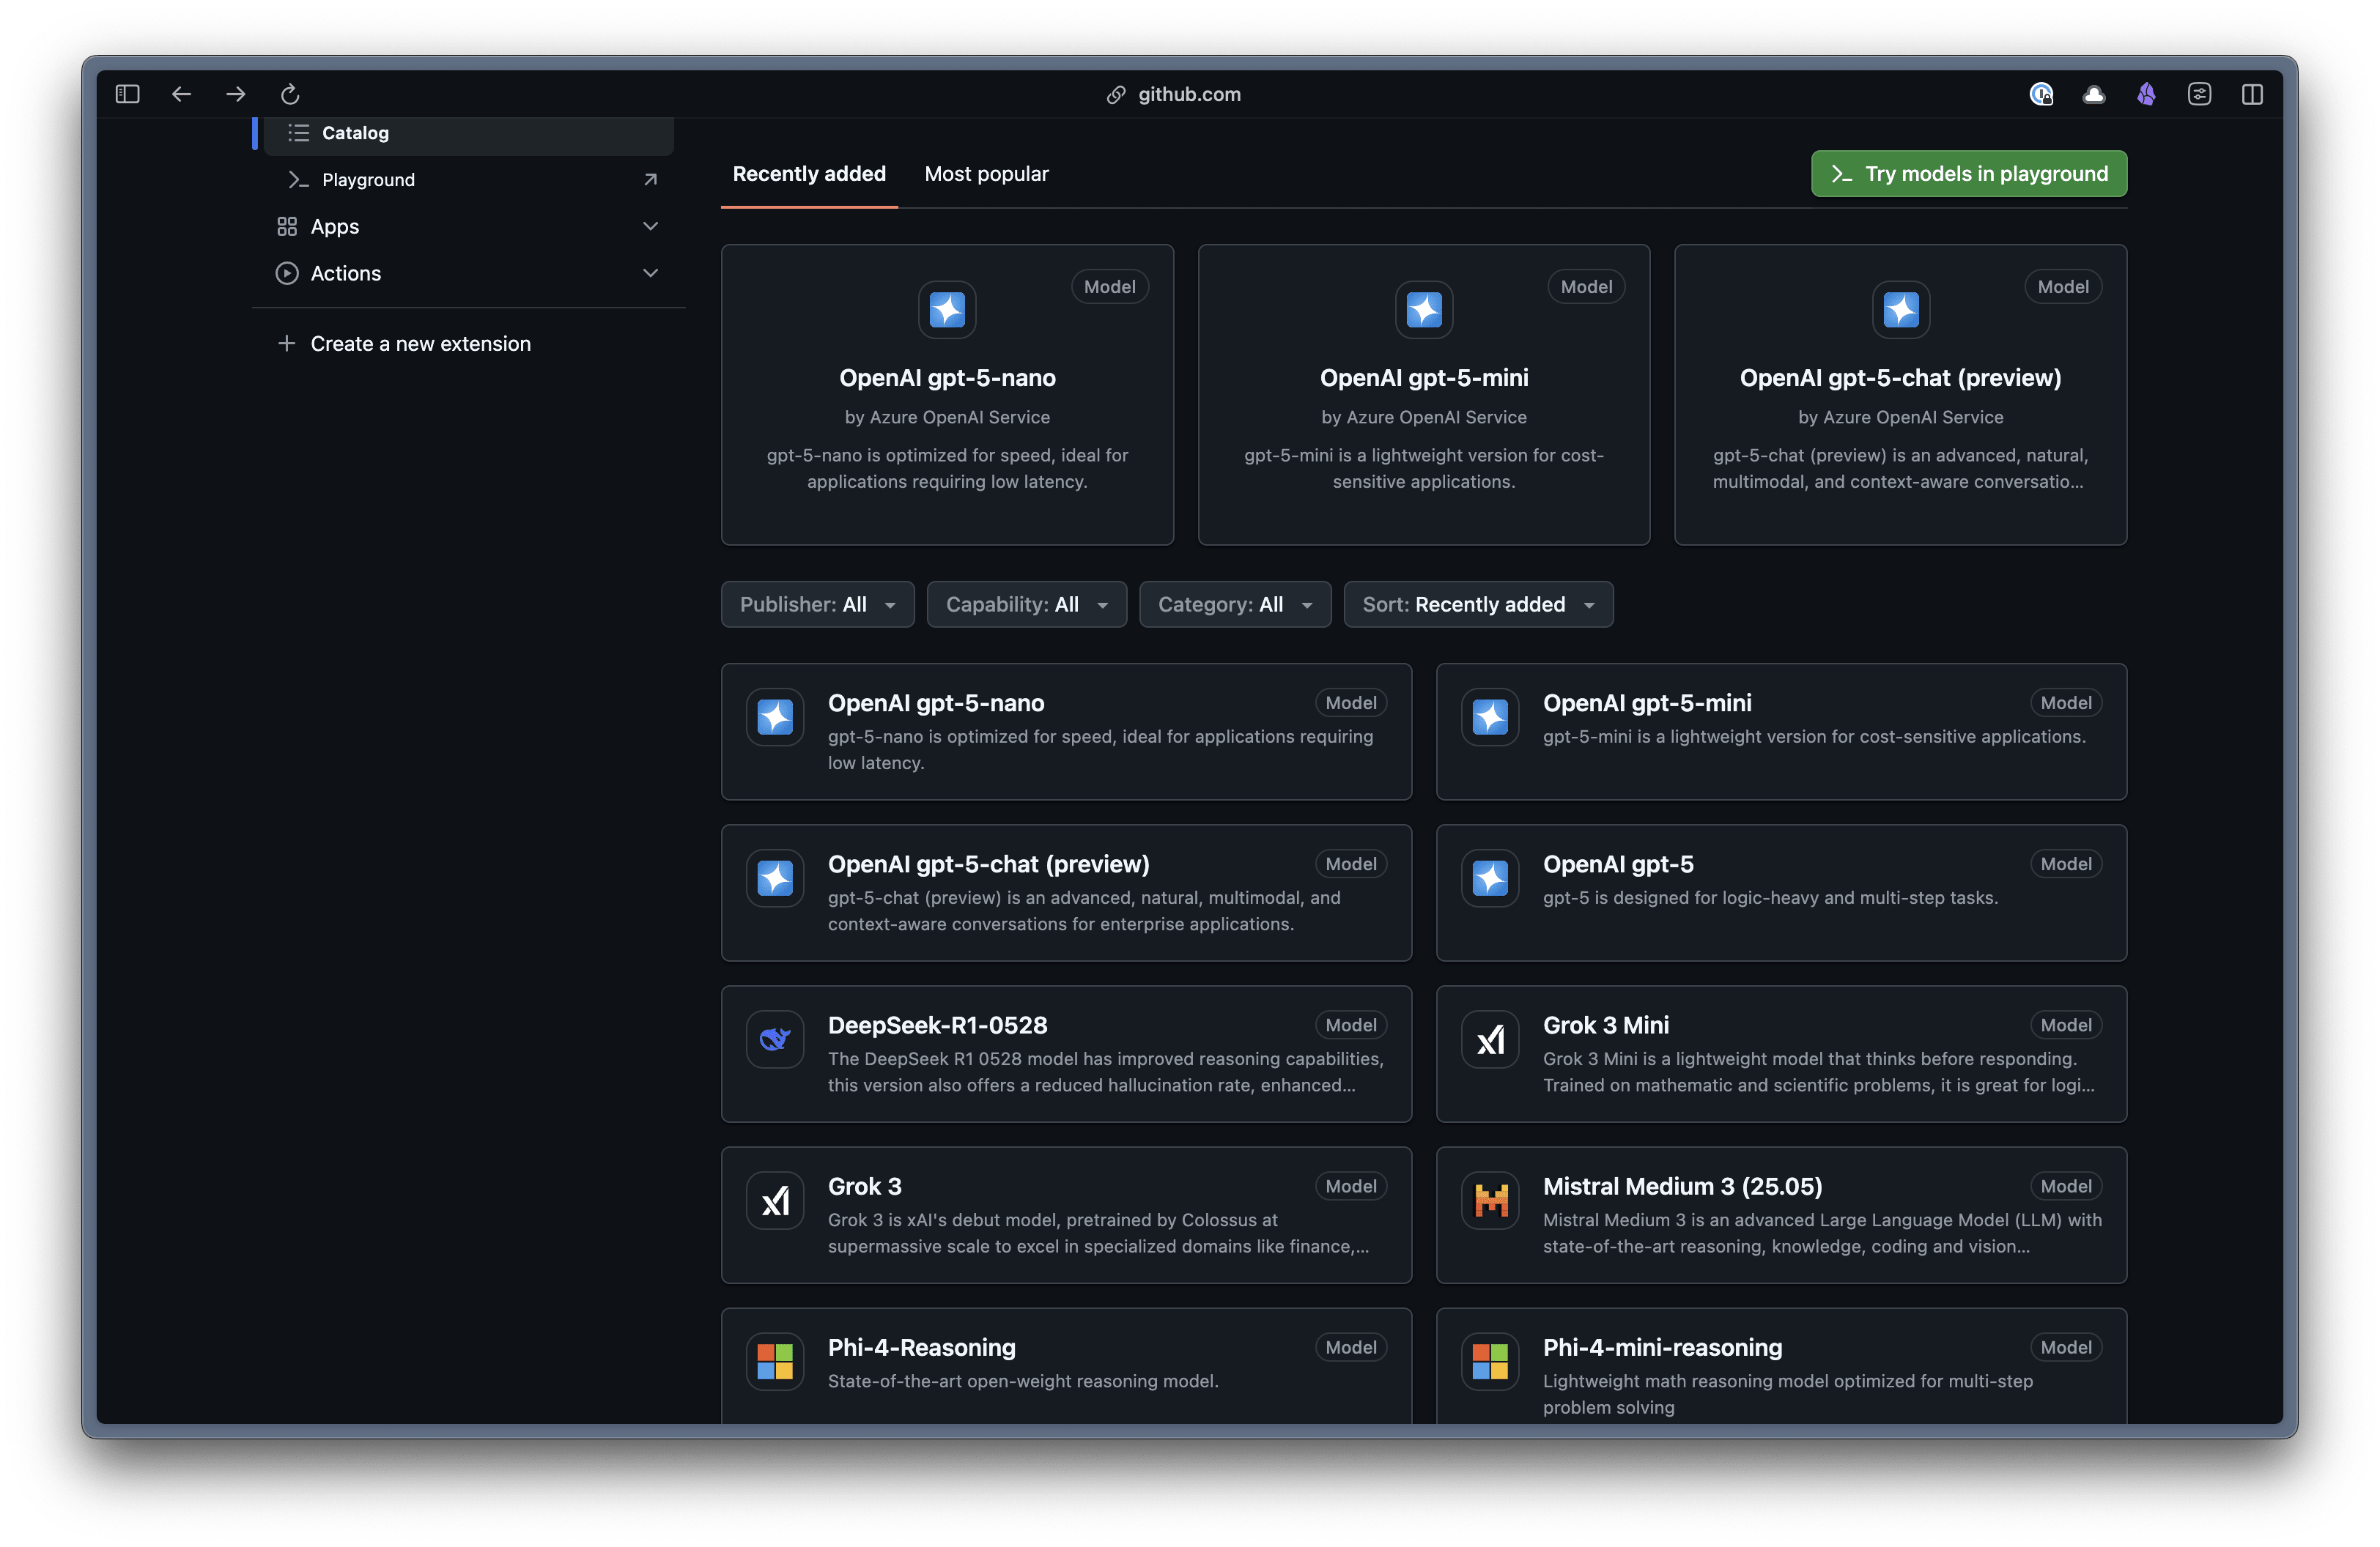Click the Phi-4-mini-reasoning Microsoft logo
The image size is (2380, 1547).
pyautogui.click(x=1490, y=1361)
